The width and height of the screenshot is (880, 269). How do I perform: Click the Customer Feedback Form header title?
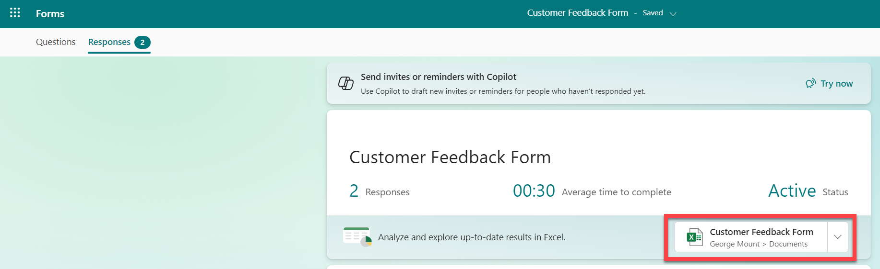(577, 13)
